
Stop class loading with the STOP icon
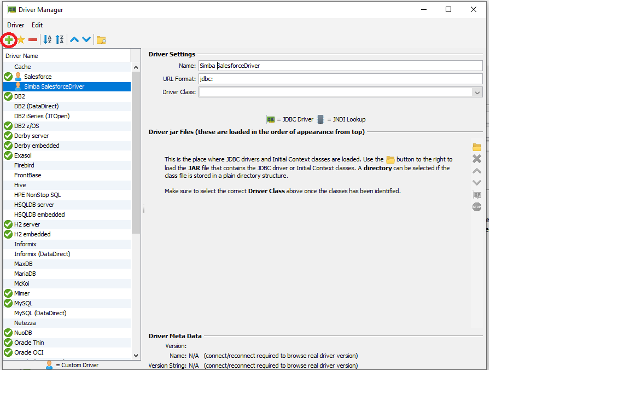coord(476,207)
